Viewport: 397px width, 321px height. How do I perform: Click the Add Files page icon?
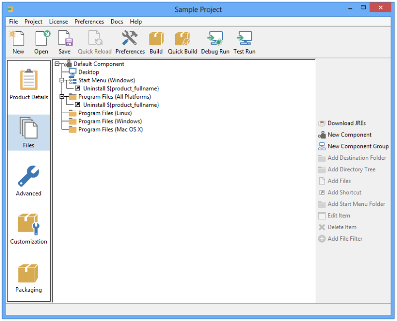tap(322, 181)
